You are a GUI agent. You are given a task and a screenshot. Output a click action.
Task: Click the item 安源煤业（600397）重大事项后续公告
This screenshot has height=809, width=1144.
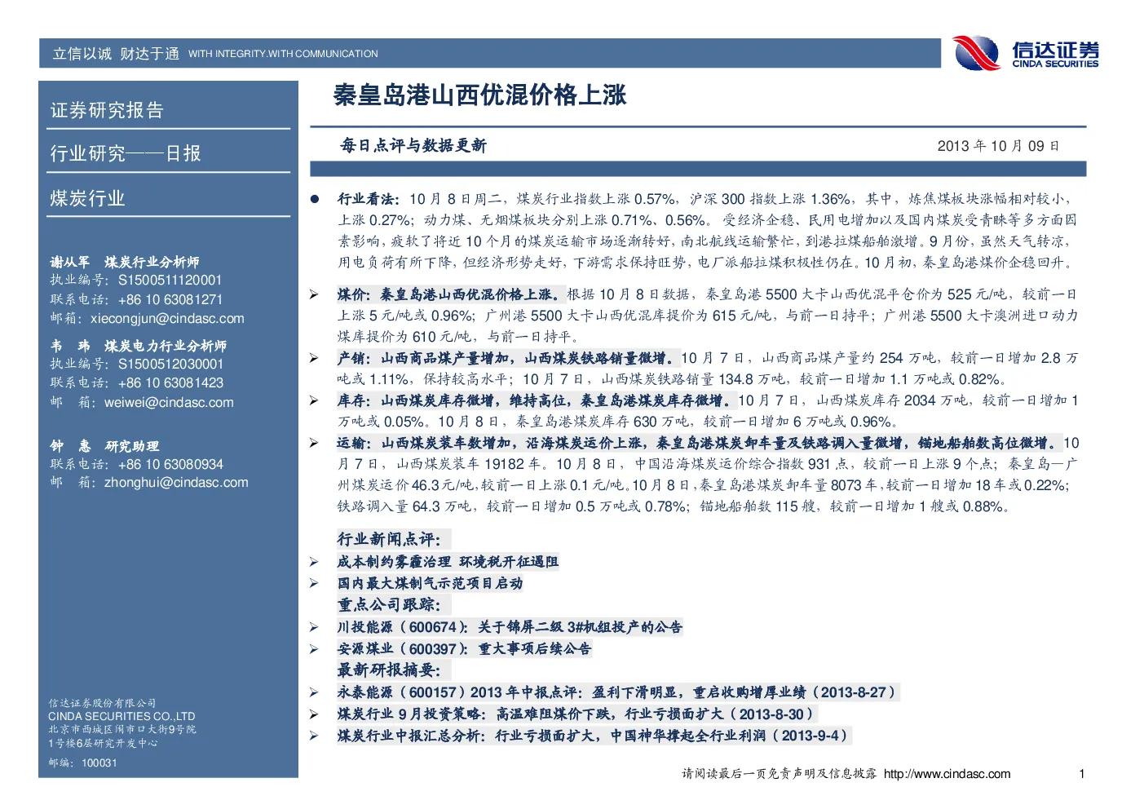click(x=464, y=649)
